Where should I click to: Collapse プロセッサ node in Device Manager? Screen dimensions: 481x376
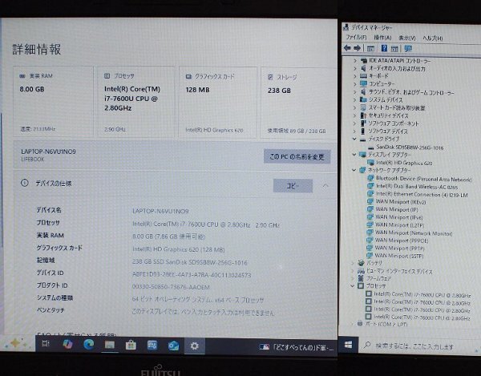(353, 285)
